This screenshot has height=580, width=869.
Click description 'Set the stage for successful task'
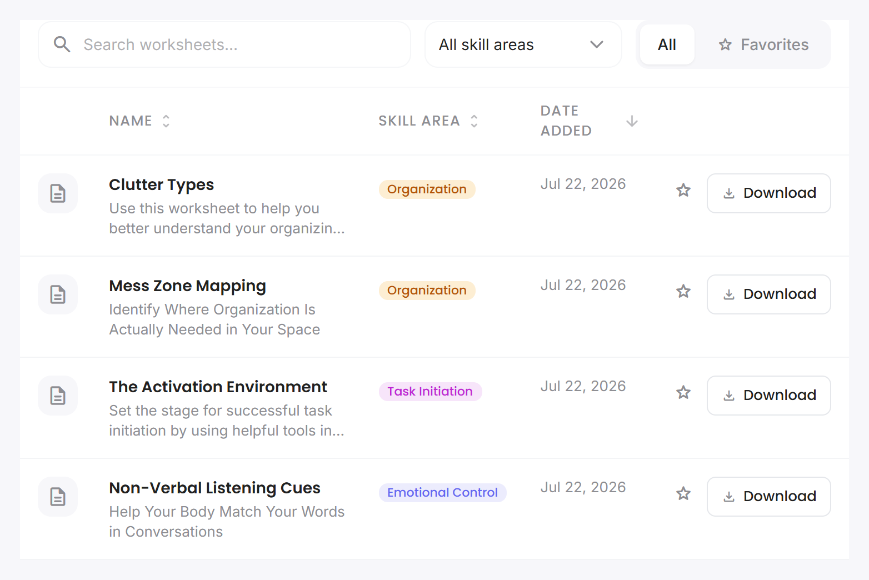pyautogui.click(x=221, y=411)
